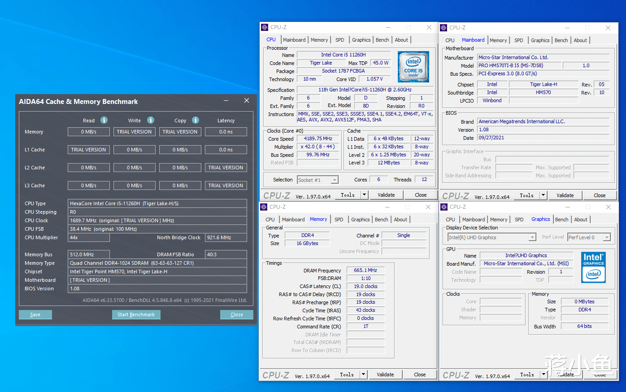This screenshot has height=392, width=626.
Task: Click the Intel Core i5 processor logo
Action: (413, 67)
